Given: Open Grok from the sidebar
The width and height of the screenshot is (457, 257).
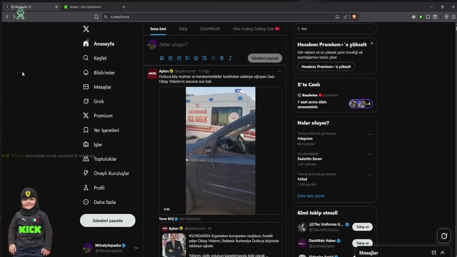Looking at the screenshot, I should click(93, 101).
